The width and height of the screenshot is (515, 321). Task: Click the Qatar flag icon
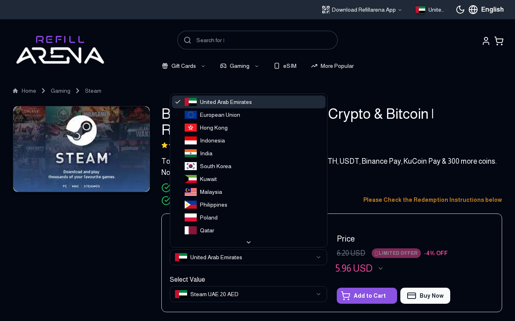[191, 230]
